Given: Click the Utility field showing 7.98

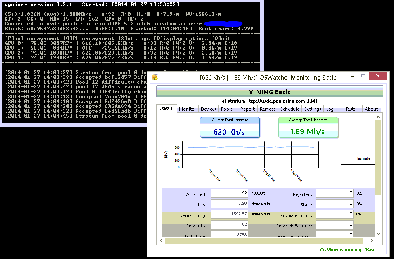Looking at the screenshot, I should coord(229,204).
